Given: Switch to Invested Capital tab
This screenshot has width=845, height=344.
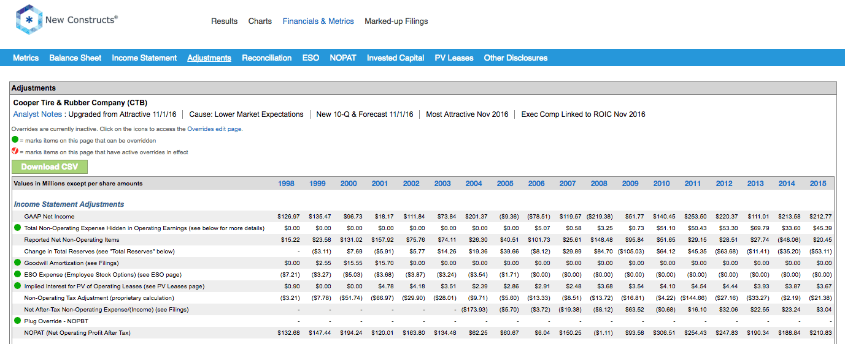Looking at the screenshot, I should (x=396, y=58).
